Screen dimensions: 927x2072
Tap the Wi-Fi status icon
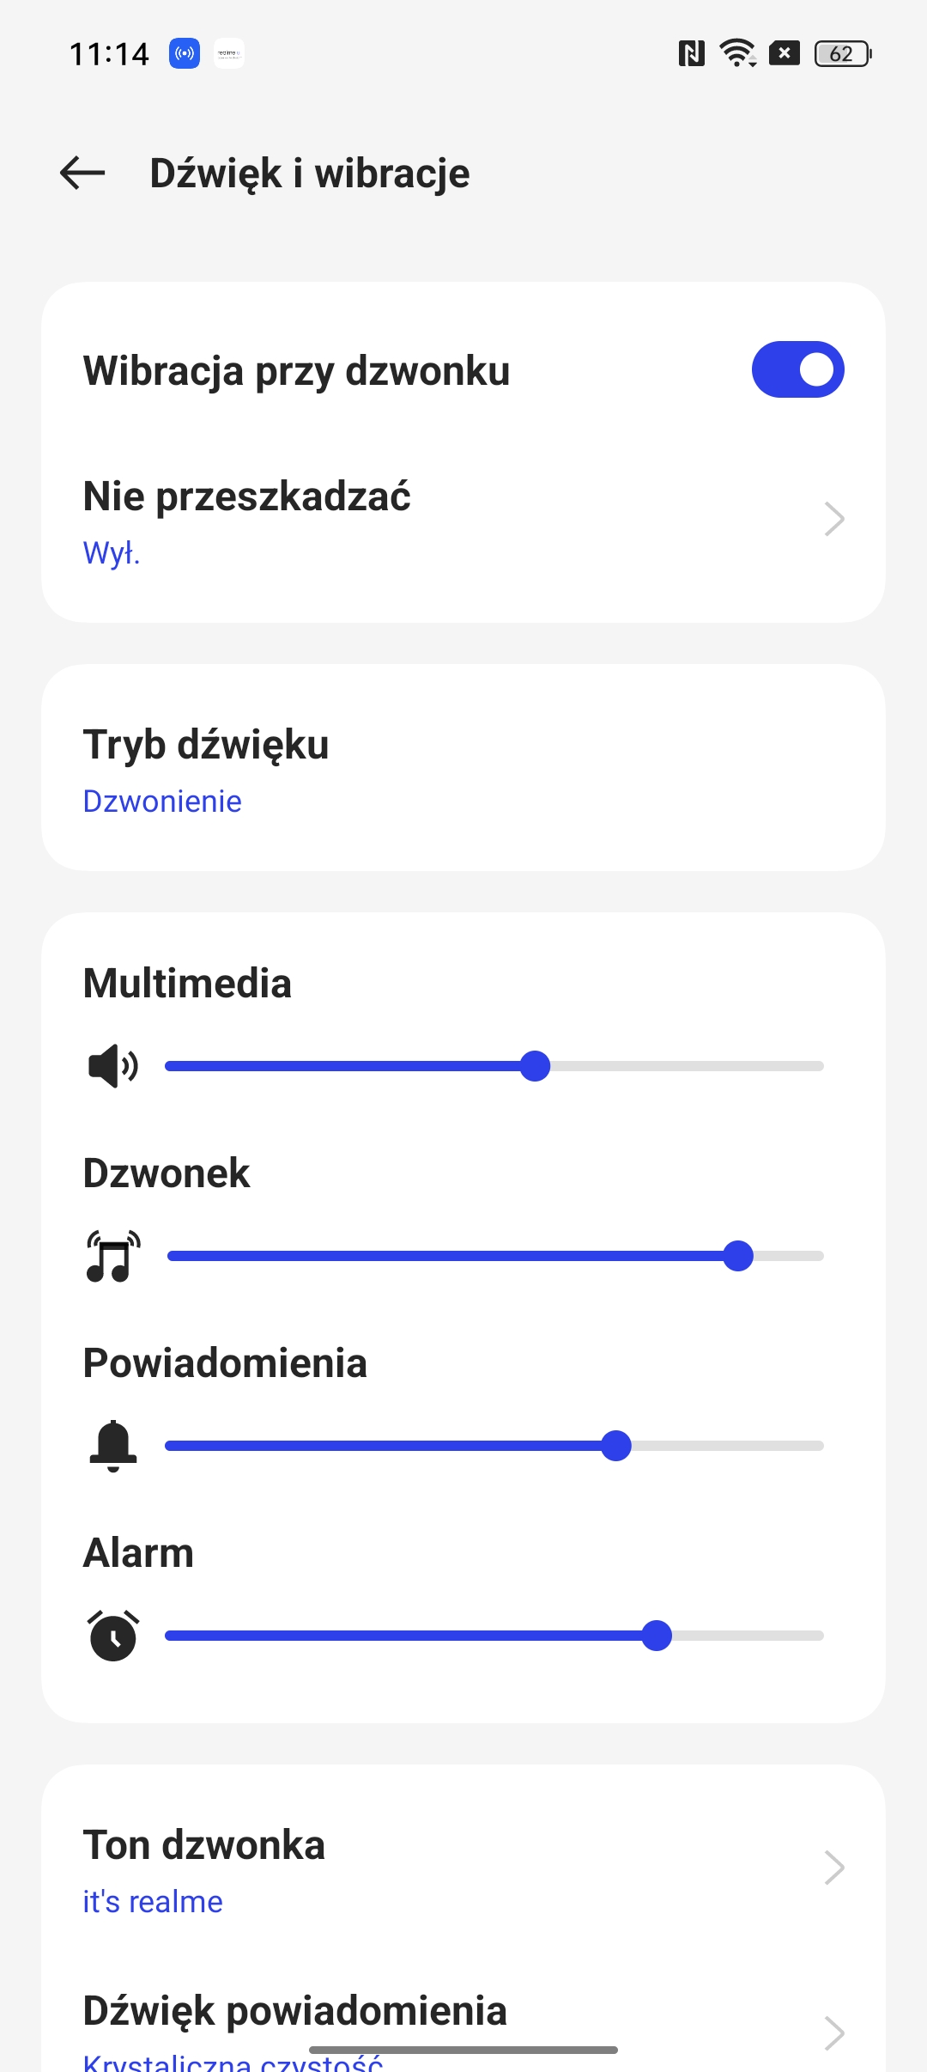(738, 53)
